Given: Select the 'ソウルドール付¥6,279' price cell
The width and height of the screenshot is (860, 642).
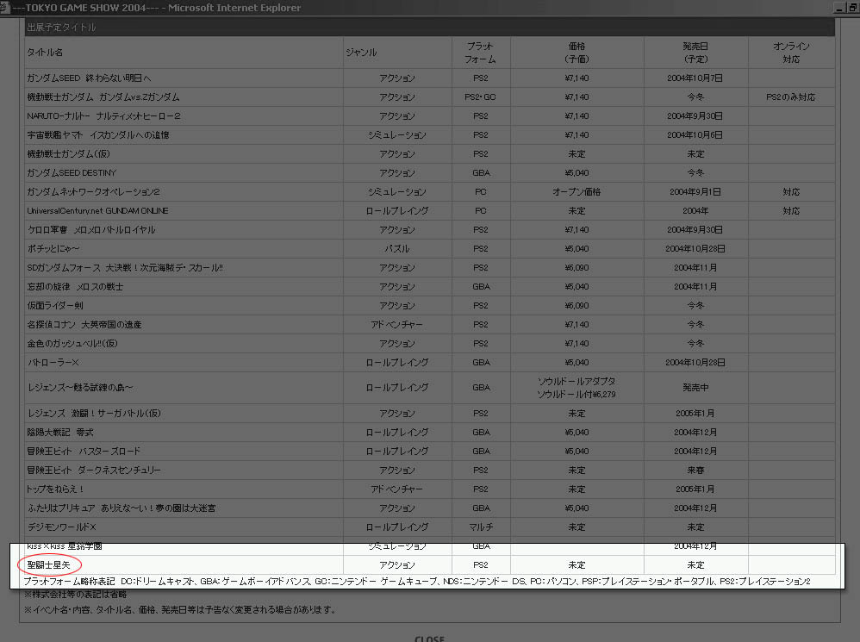Looking at the screenshot, I should point(576,394).
